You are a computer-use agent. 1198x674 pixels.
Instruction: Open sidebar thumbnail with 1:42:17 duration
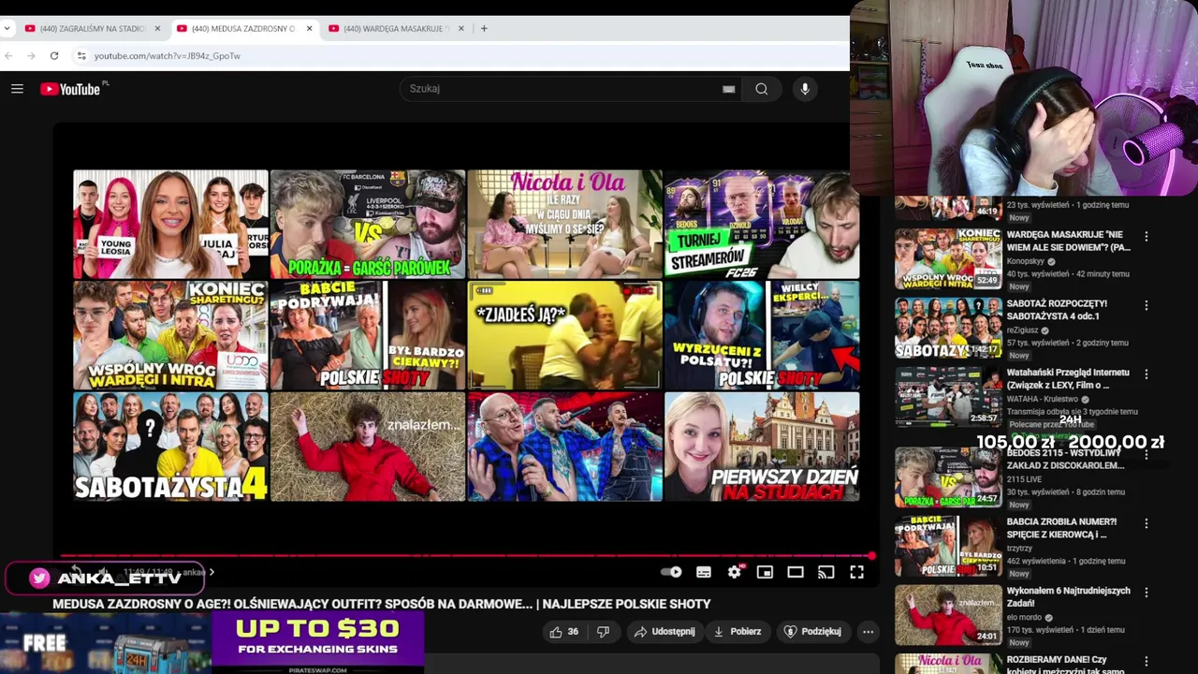948,329
